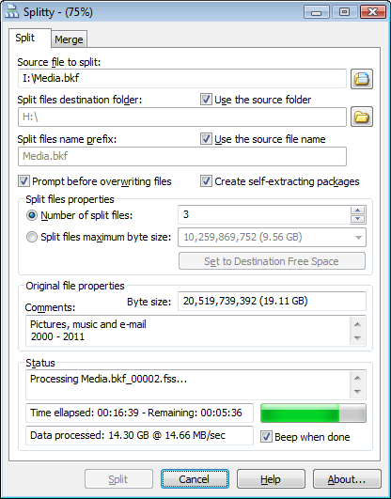Click the Comments box up arrow
The height and width of the screenshot is (499, 391).
[357, 324]
